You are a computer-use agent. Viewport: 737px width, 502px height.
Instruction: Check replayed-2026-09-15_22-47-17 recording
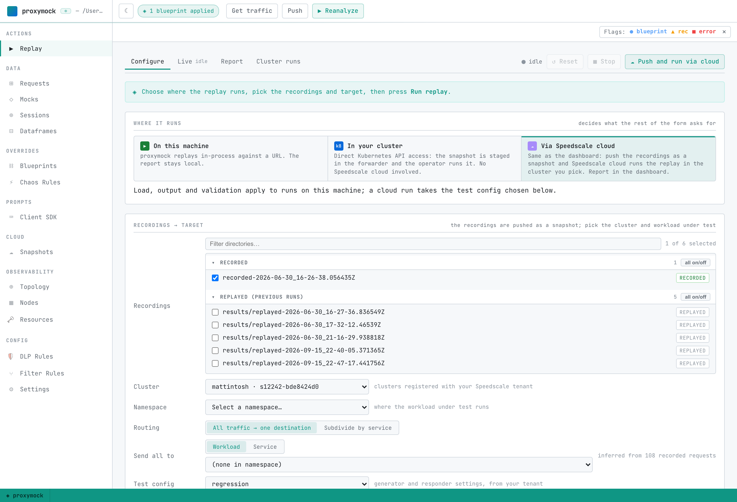coord(215,363)
